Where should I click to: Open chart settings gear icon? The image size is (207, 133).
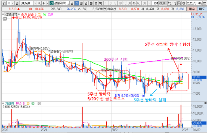(184, 3)
